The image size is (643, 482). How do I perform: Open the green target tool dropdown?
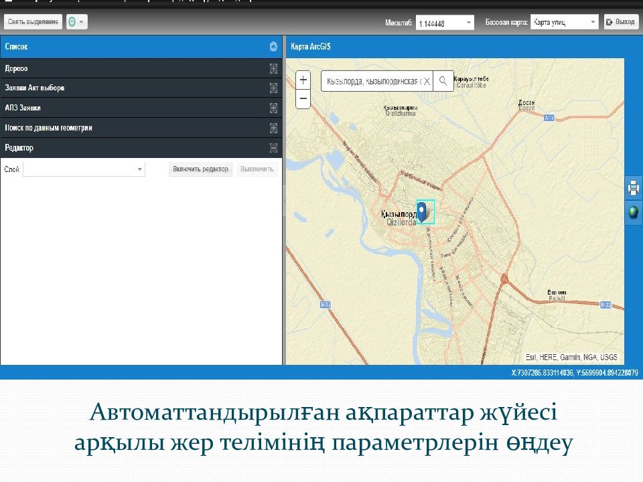pos(76,21)
